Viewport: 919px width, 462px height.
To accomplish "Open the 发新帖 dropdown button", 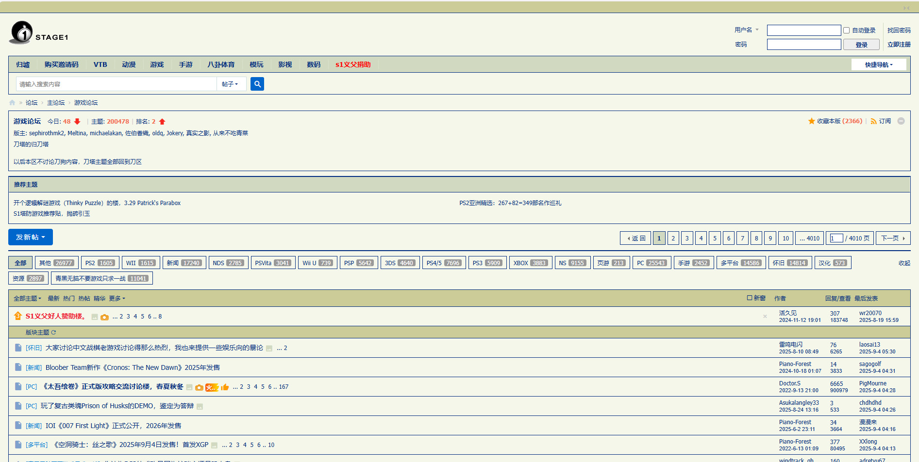I will 31,237.
